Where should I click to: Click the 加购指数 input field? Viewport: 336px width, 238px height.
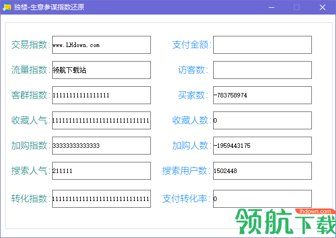click(102, 146)
